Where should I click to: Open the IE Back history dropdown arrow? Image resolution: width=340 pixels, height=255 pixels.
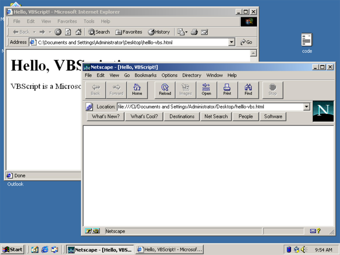point(34,32)
